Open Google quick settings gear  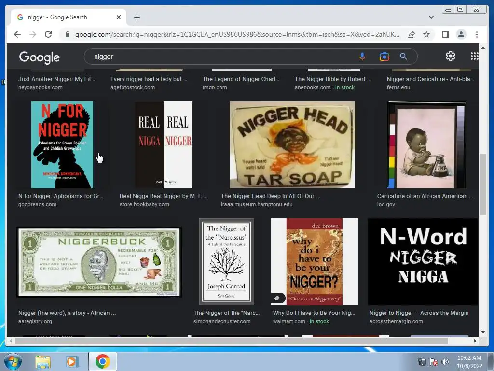(451, 56)
